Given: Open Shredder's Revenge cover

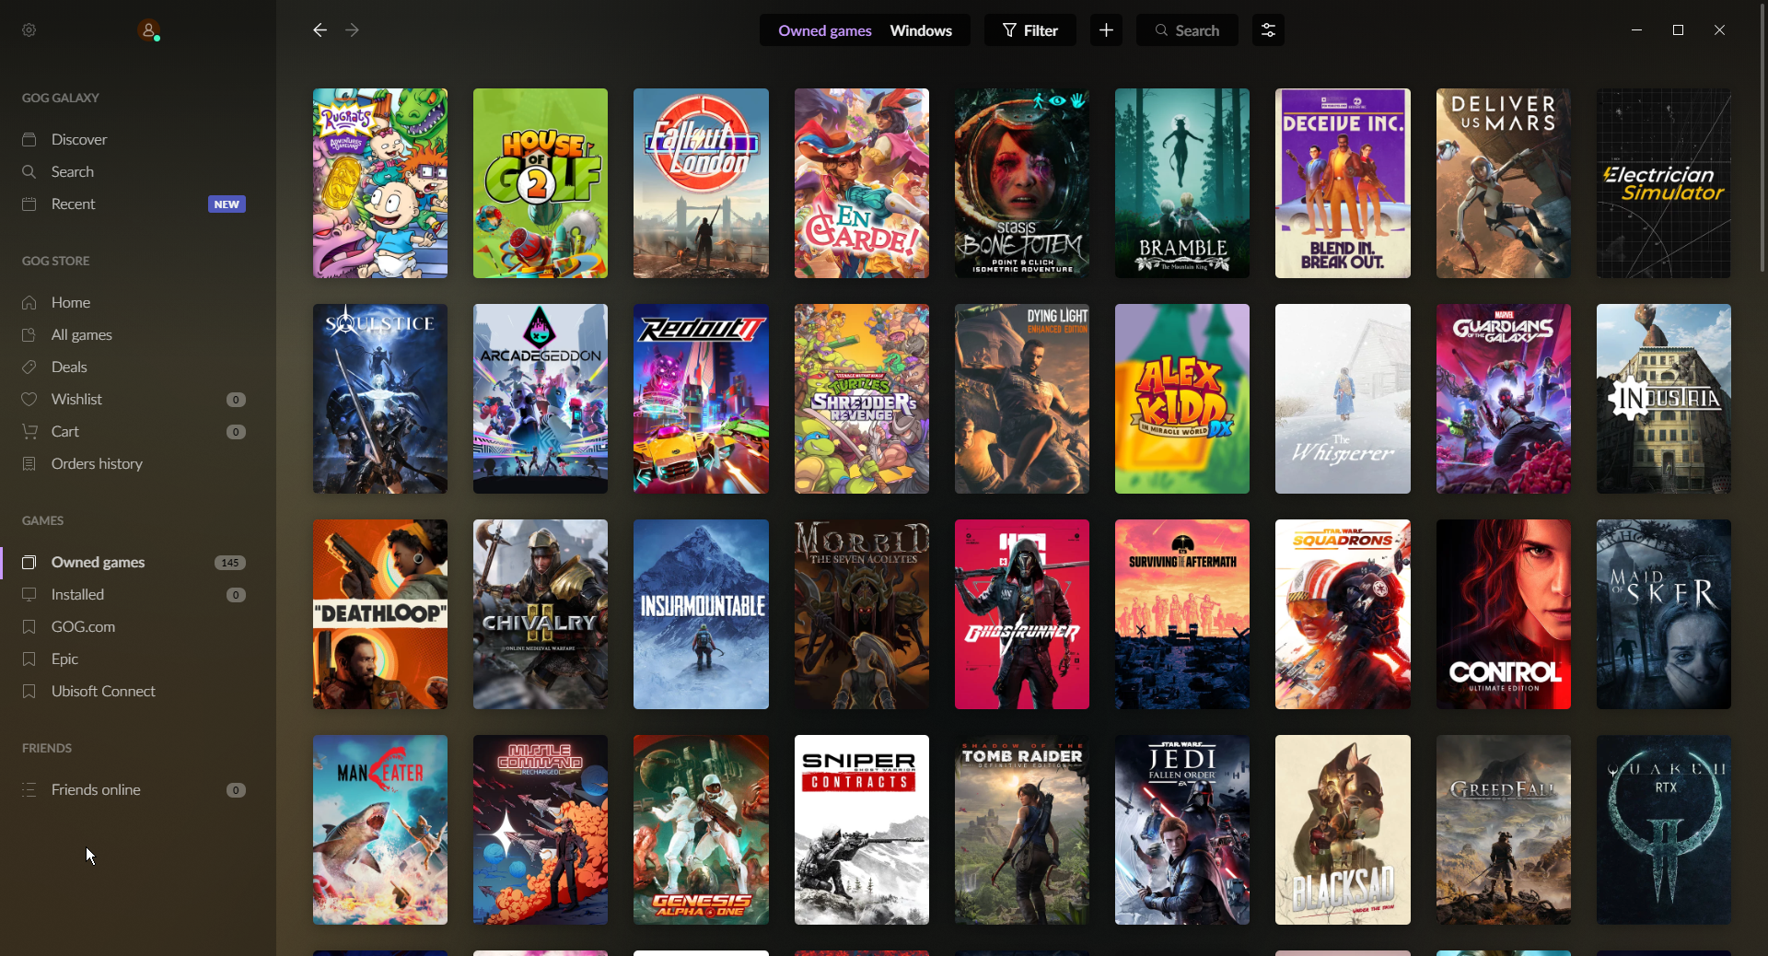Looking at the screenshot, I should 862,399.
